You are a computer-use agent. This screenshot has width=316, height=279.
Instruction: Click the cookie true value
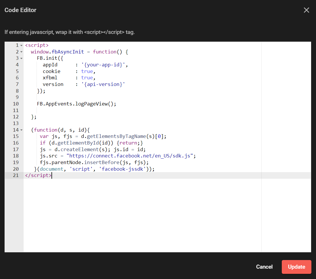[87, 71]
